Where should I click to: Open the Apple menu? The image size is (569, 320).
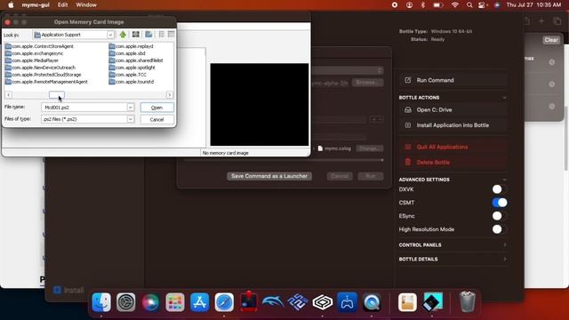point(11,5)
